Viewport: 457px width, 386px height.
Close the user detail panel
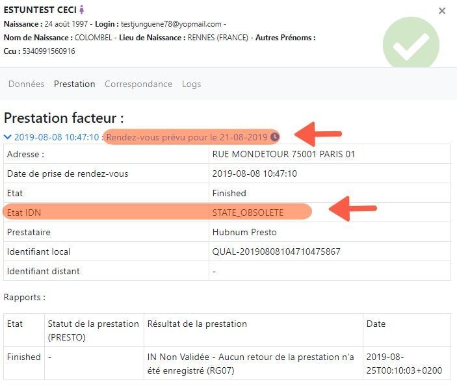(442, 11)
